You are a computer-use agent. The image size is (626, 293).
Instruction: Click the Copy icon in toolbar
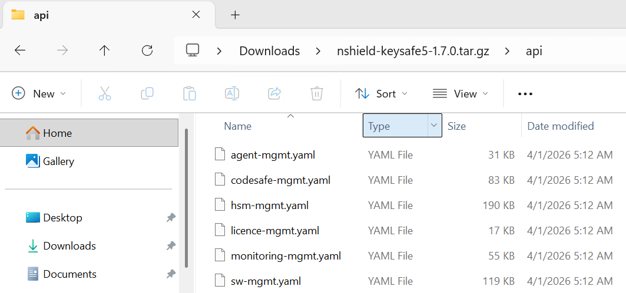[x=147, y=93]
